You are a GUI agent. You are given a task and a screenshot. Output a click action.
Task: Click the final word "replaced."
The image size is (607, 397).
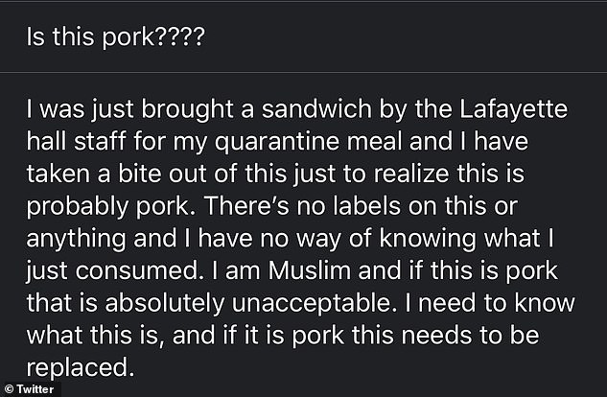pos(81,368)
